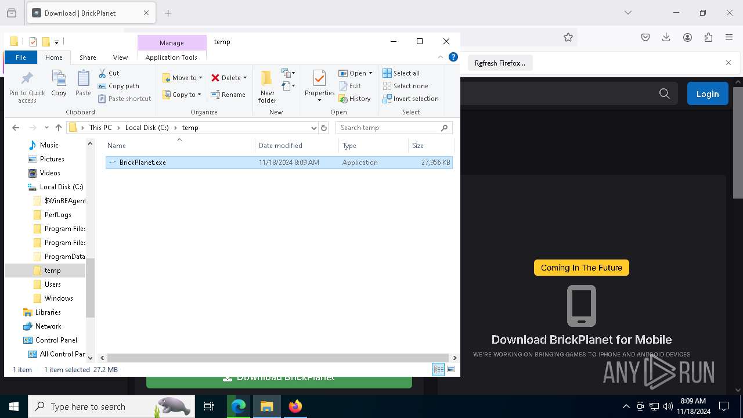Click Select none in ribbon

click(405, 86)
